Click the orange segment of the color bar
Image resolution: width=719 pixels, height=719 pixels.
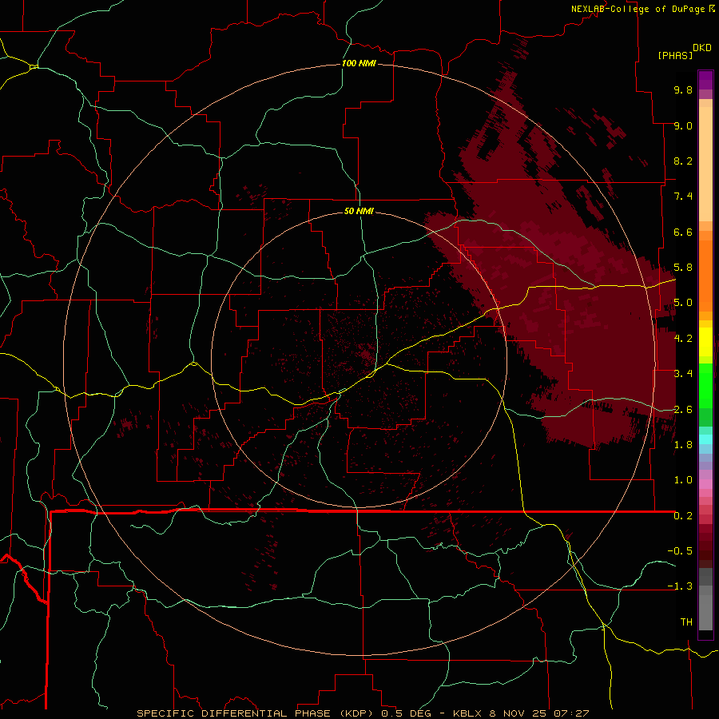(x=705, y=275)
